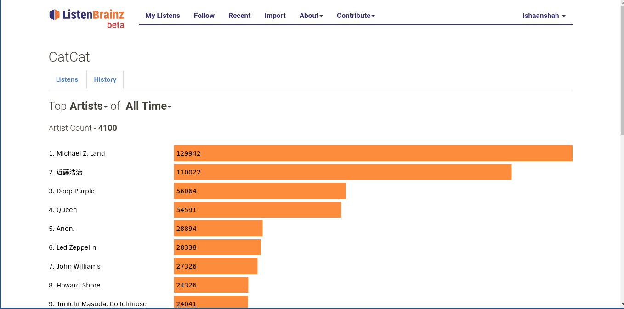Click the Artist Count 4100 text
Image resolution: width=624 pixels, height=309 pixels.
[x=83, y=128]
